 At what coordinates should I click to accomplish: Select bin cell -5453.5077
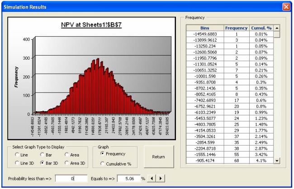tap(205, 118)
